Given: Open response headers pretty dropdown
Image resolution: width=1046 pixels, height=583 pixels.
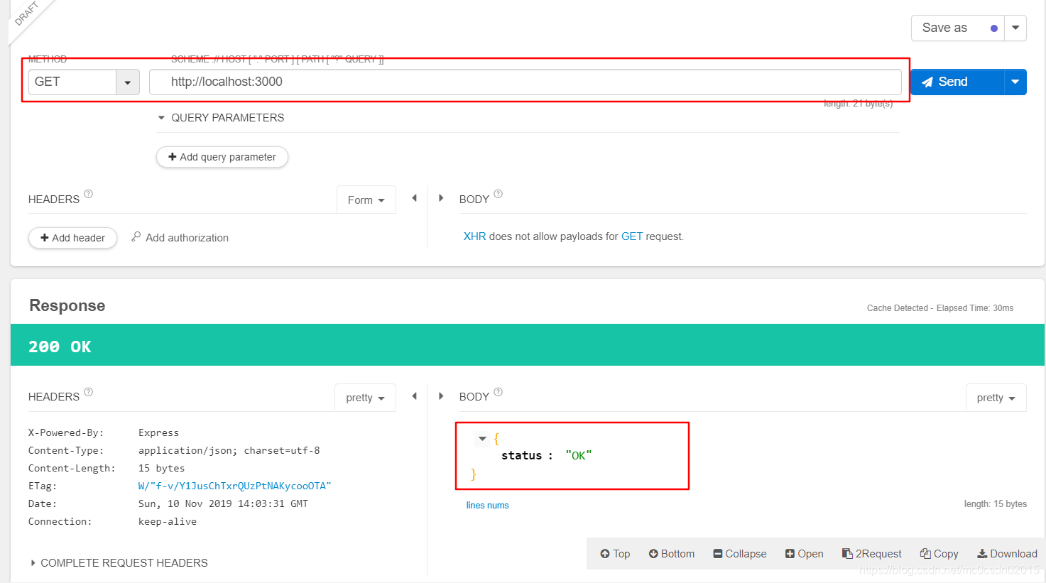Looking at the screenshot, I should click(x=365, y=398).
